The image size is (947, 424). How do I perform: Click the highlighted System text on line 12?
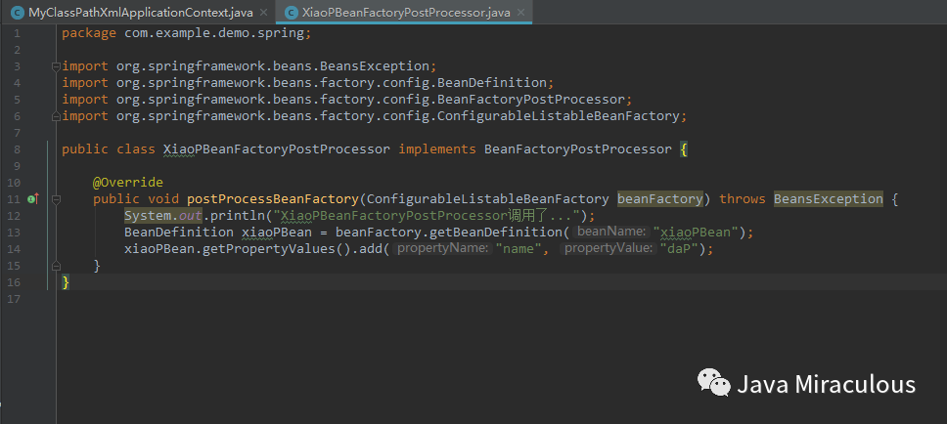coord(148,215)
